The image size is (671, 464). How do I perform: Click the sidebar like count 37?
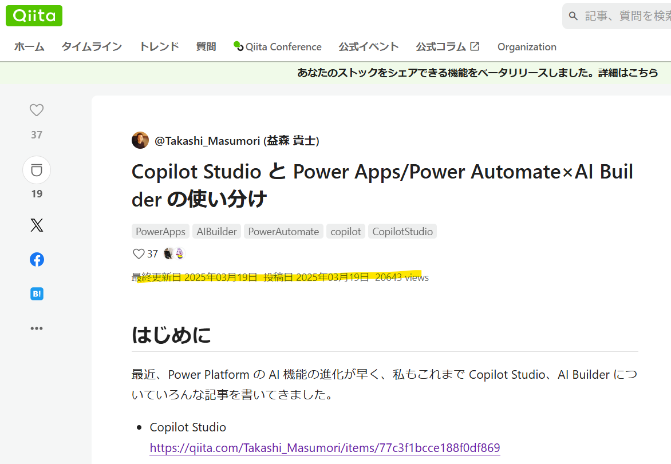(x=37, y=134)
